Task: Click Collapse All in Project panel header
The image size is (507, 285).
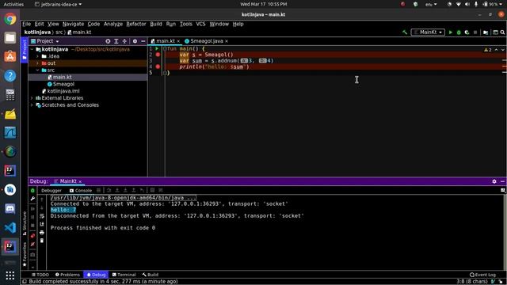Action: tap(124, 41)
